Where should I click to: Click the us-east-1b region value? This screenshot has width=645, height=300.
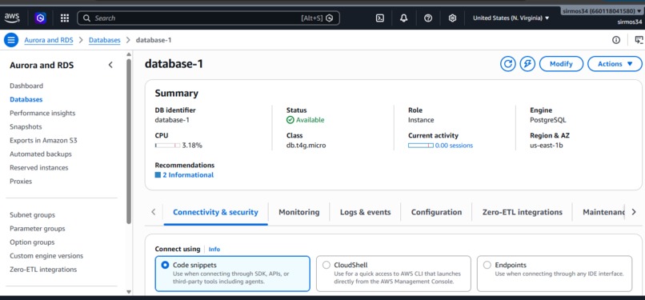(x=547, y=146)
